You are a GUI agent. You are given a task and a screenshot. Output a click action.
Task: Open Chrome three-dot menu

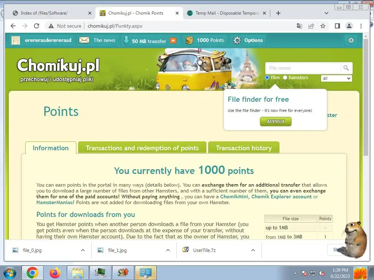tap(361, 26)
